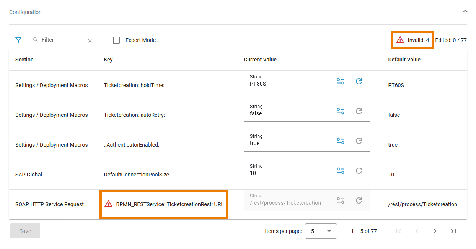Go to next page of settings

coord(435,231)
